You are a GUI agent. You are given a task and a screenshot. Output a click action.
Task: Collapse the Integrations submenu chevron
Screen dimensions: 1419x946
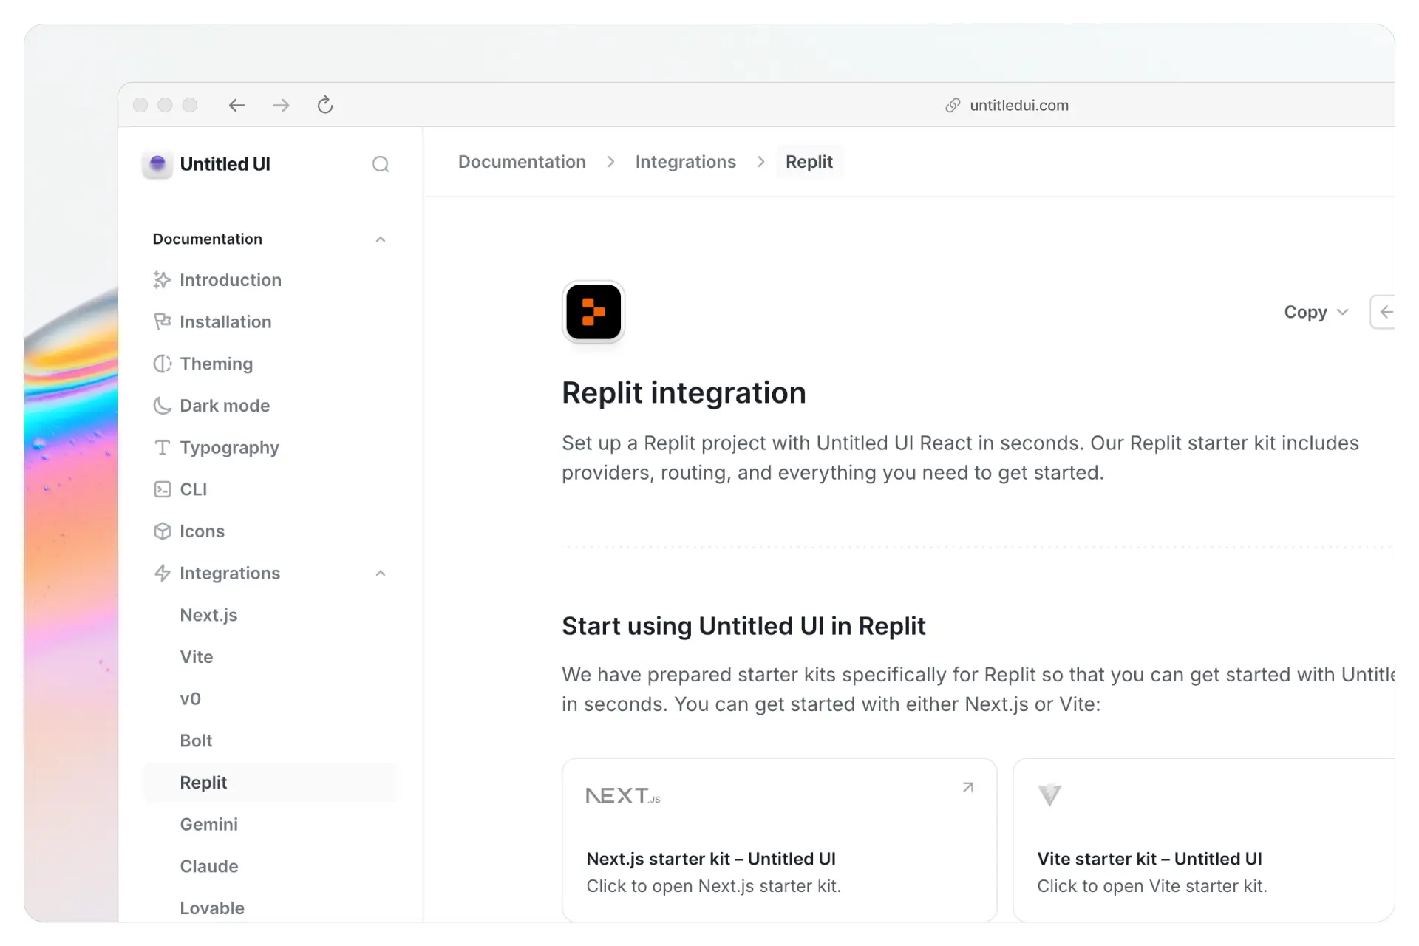click(380, 574)
